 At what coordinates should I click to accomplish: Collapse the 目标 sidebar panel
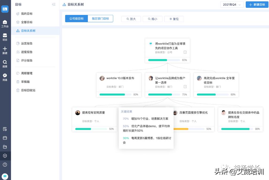click(x=54, y=5)
